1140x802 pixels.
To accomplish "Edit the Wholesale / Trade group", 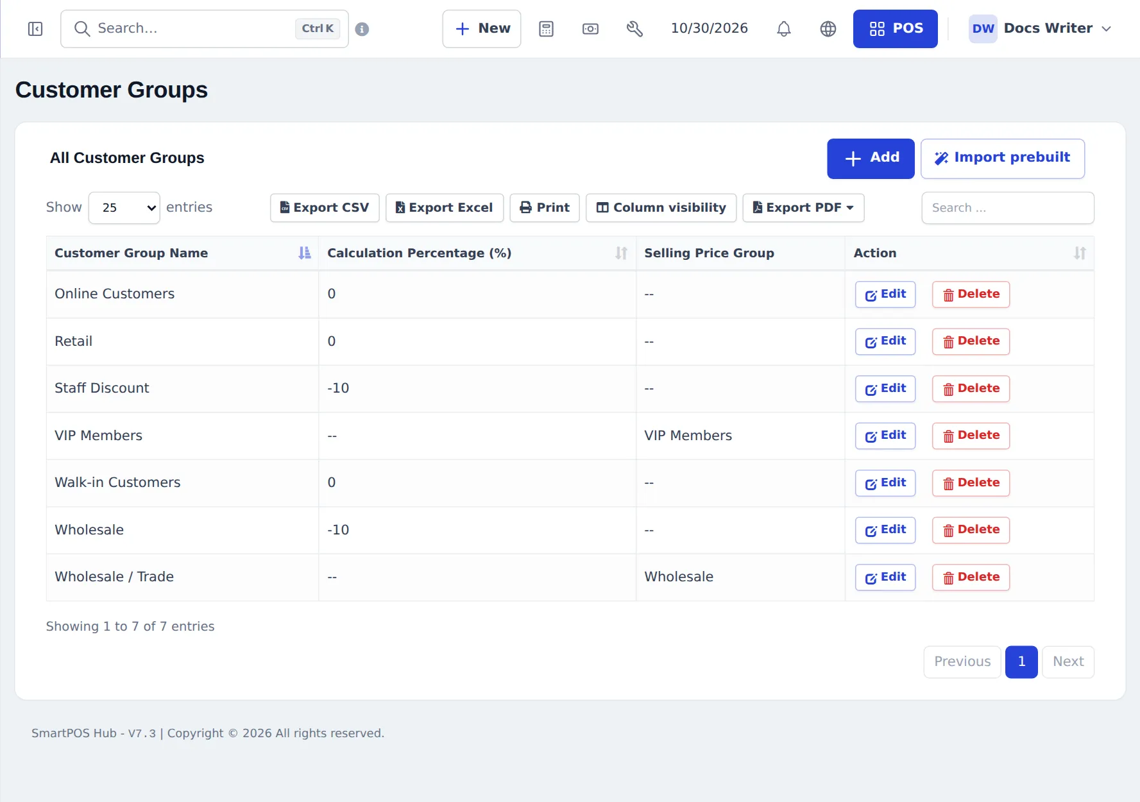I will tap(885, 577).
